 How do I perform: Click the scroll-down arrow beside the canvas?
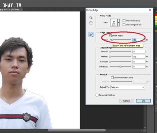coord(145,127)
